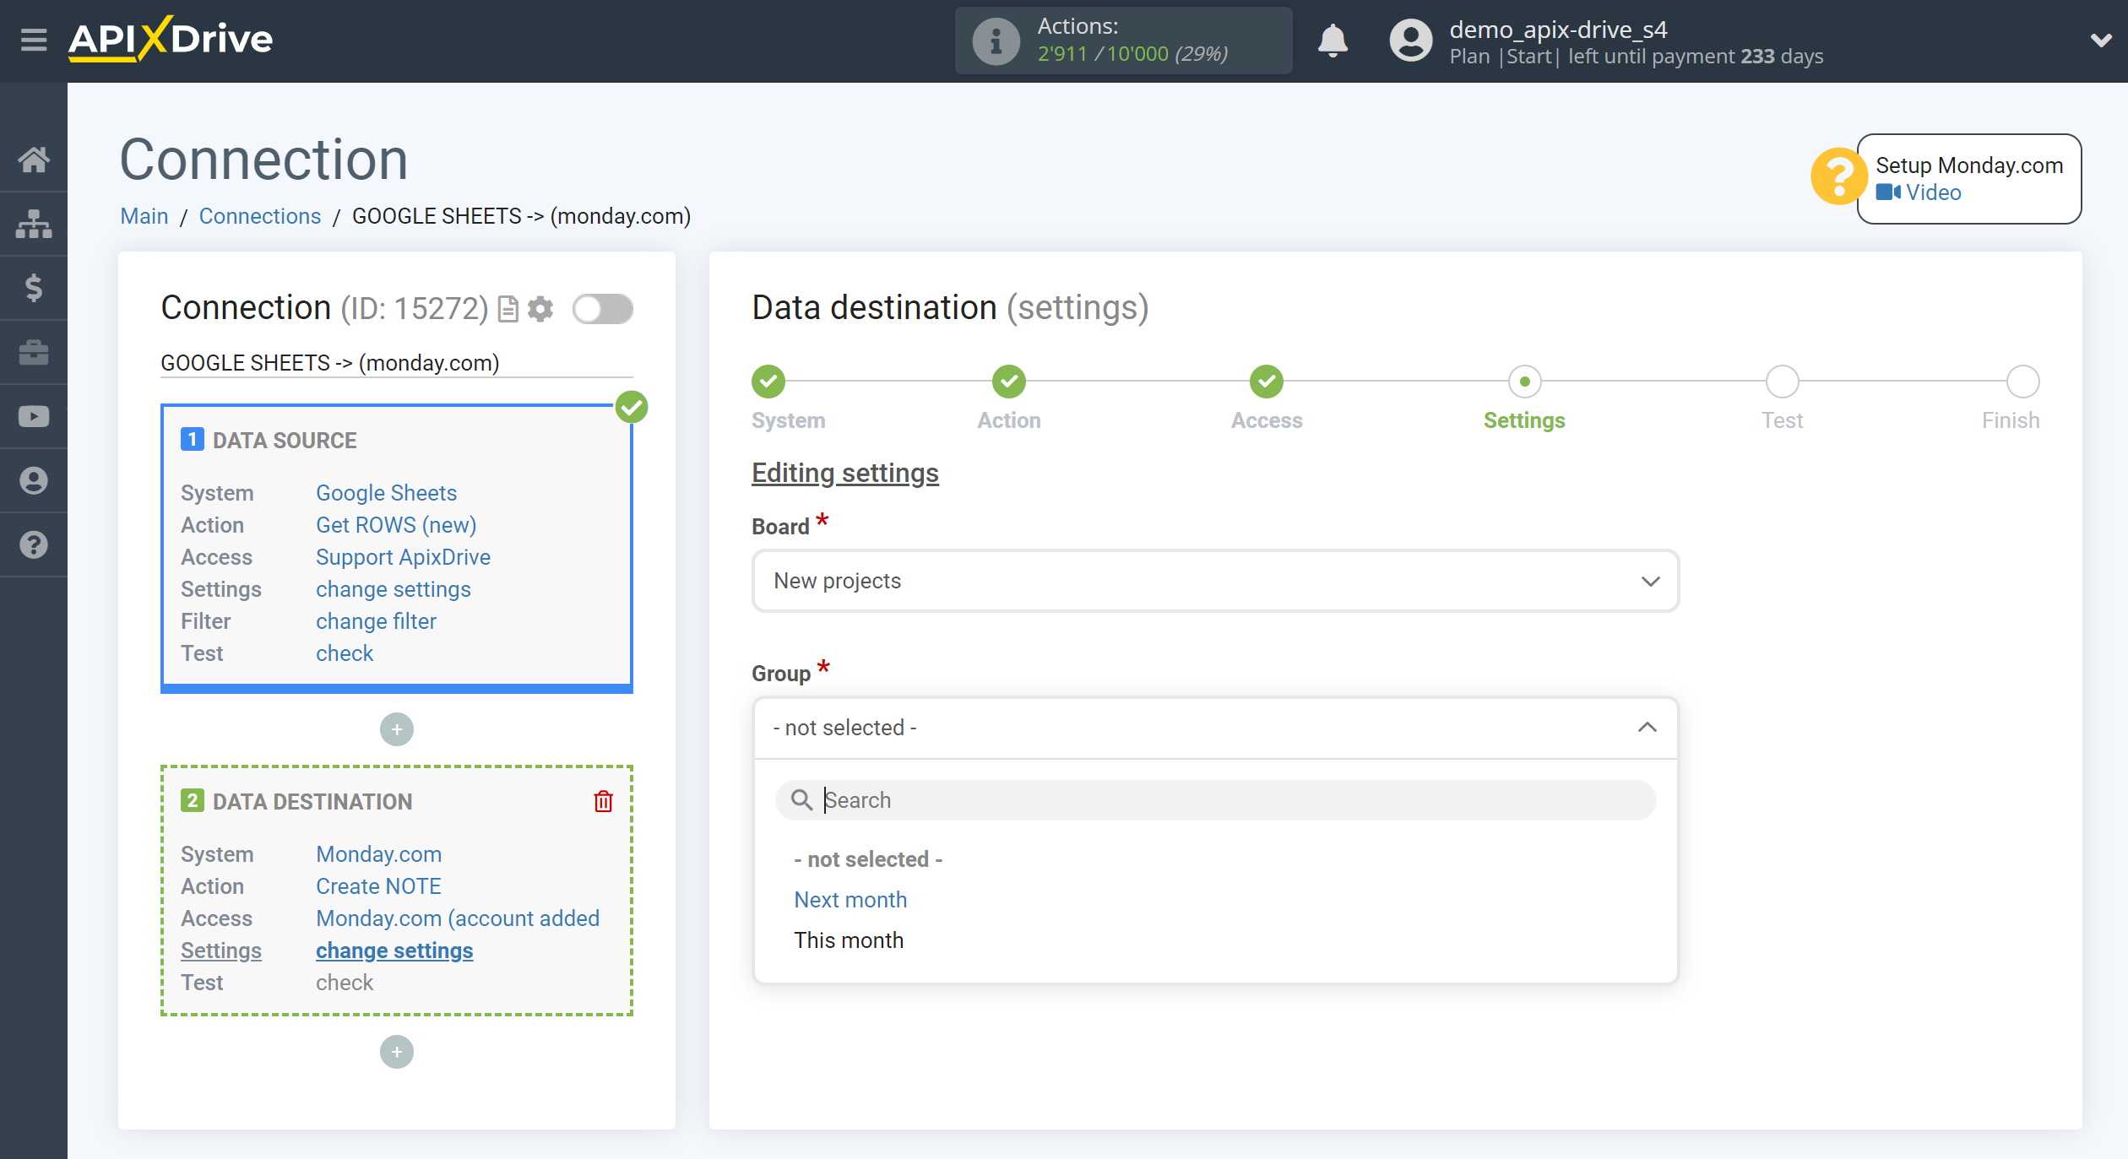Open the notifications bell
The image size is (2128, 1159).
coord(1333,41)
